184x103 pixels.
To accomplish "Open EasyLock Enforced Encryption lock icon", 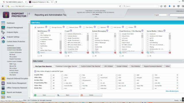I will [x=3, y=78].
